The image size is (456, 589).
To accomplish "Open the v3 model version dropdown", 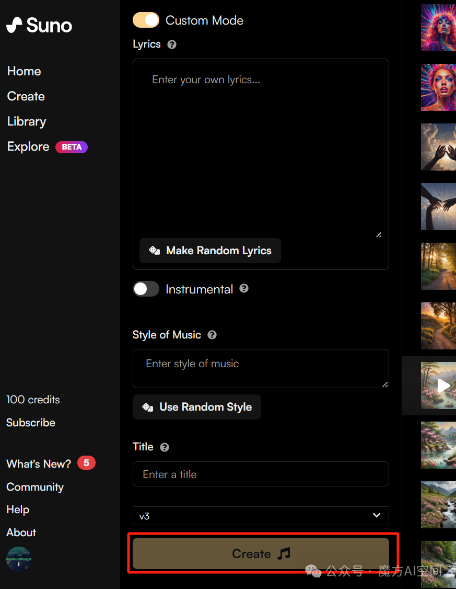I will click(x=261, y=516).
